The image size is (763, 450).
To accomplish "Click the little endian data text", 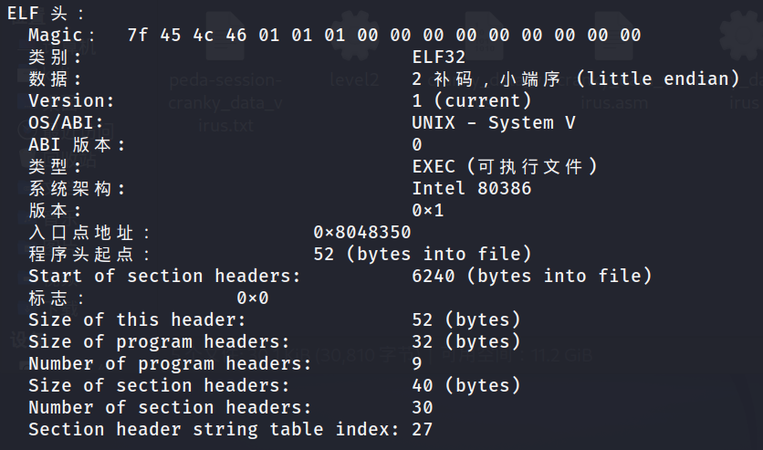I will point(658,78).
